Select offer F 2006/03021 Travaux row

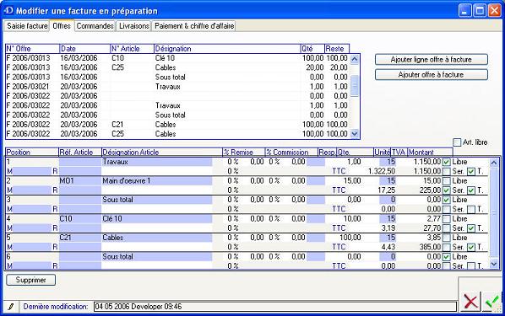pos(177,87)
